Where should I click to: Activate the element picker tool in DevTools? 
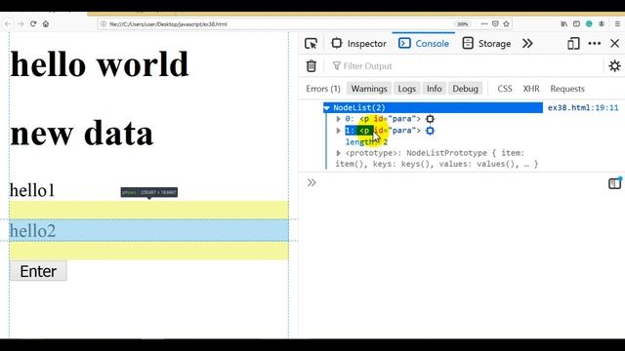311,43
